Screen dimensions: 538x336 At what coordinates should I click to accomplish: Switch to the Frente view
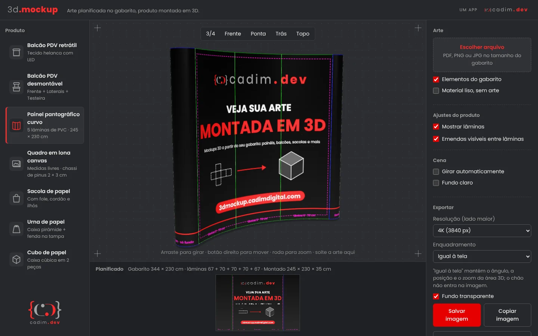[x=233, y=34]
